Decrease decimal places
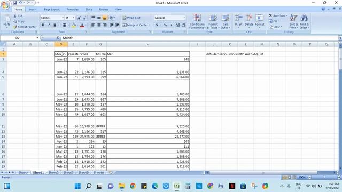This screenshot has height=192, width=342. click(183, 25)
